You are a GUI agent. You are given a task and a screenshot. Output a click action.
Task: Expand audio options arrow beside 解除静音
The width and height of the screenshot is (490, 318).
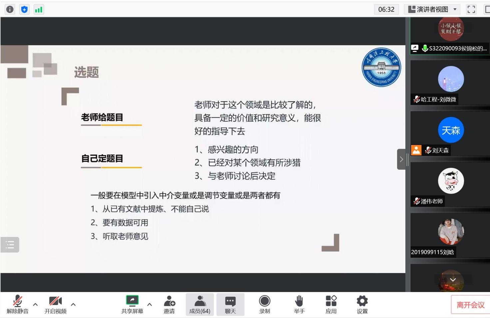click(35, 304)
